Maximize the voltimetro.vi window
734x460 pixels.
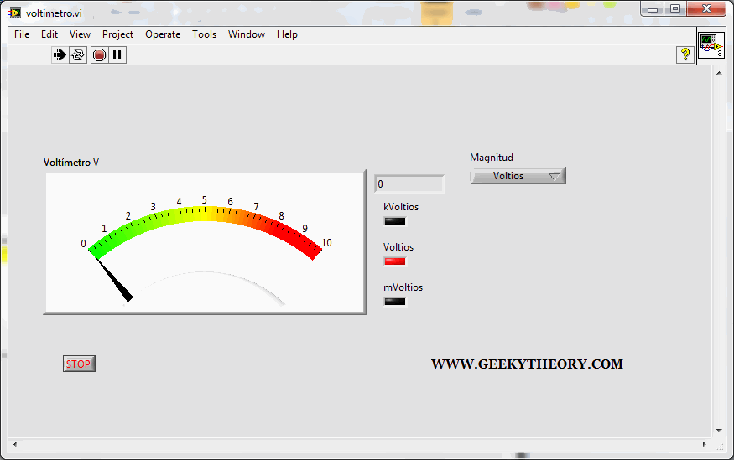(x=675, y=8)
